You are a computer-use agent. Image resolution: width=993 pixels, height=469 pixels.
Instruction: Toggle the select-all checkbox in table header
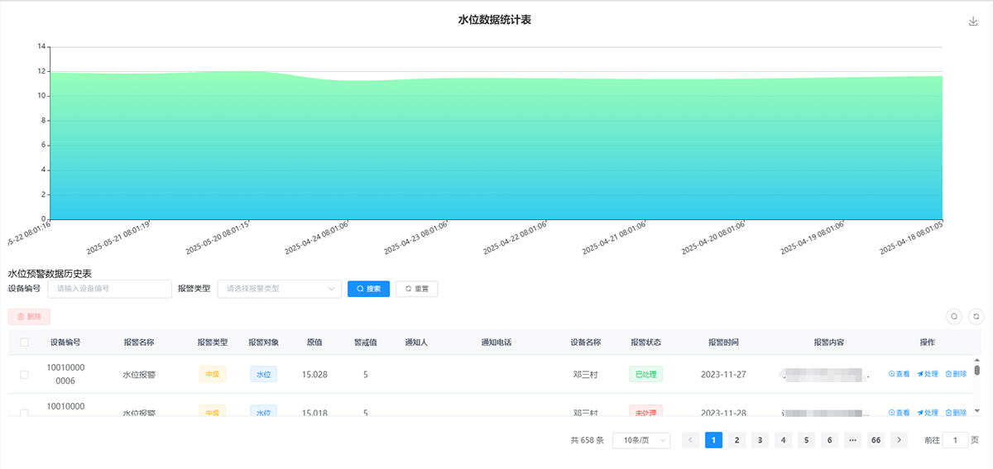click(25, 342)
